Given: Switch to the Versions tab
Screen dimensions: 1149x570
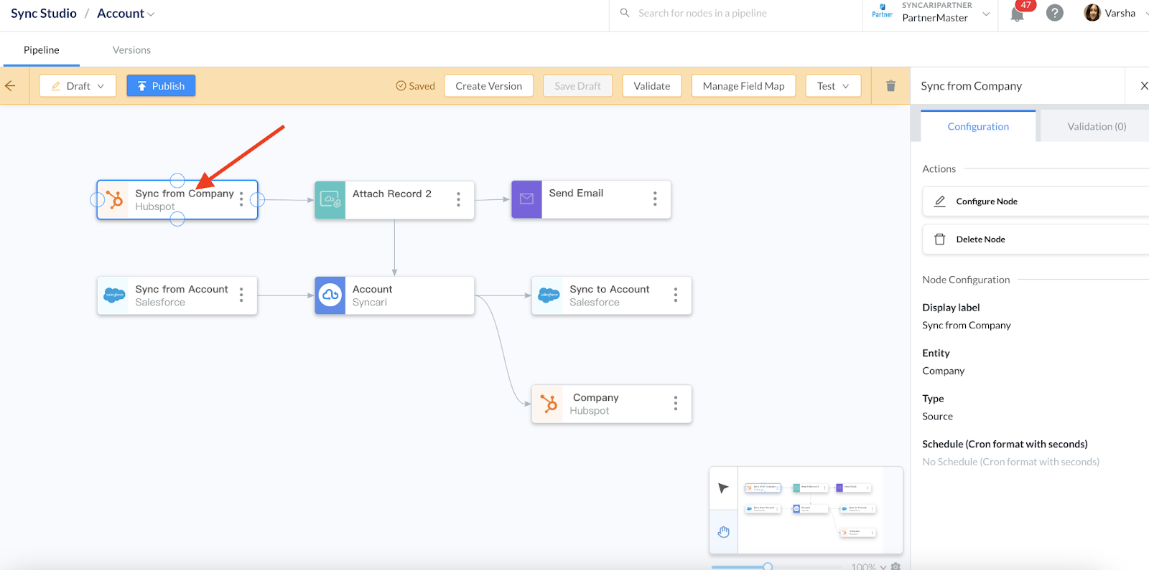Looking at the screenshot, I should coord(131,50).
